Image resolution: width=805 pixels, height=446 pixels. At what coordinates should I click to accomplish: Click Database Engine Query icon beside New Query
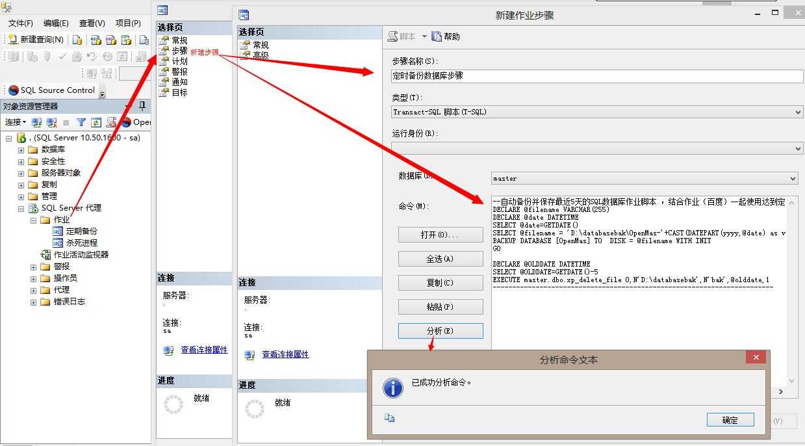coord(77,40)
